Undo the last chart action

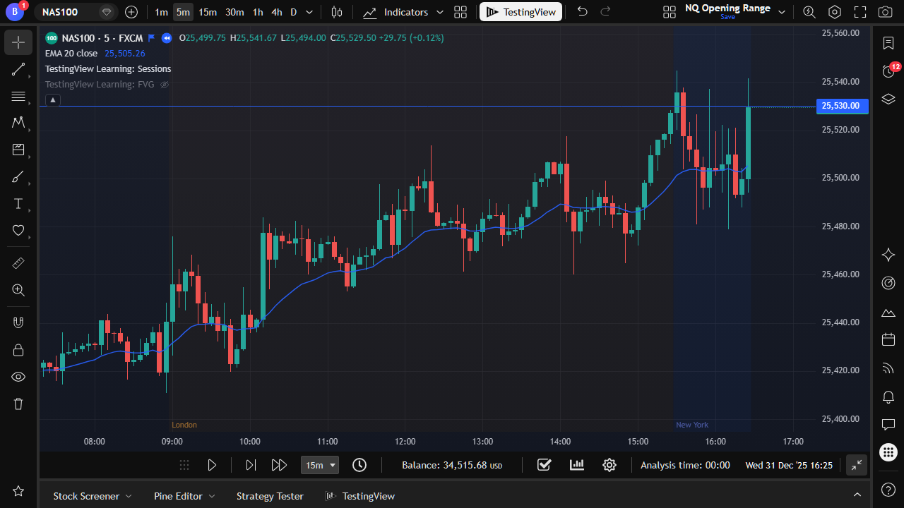(x=582, y=12)
